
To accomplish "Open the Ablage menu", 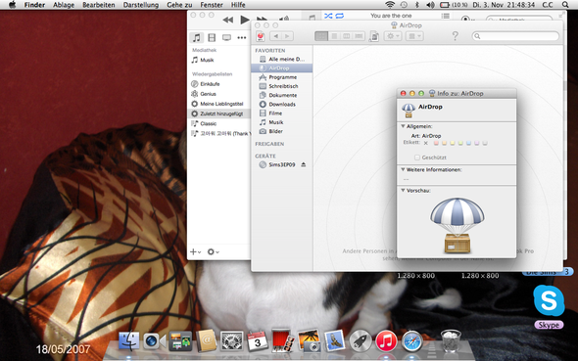I will 64,5.
